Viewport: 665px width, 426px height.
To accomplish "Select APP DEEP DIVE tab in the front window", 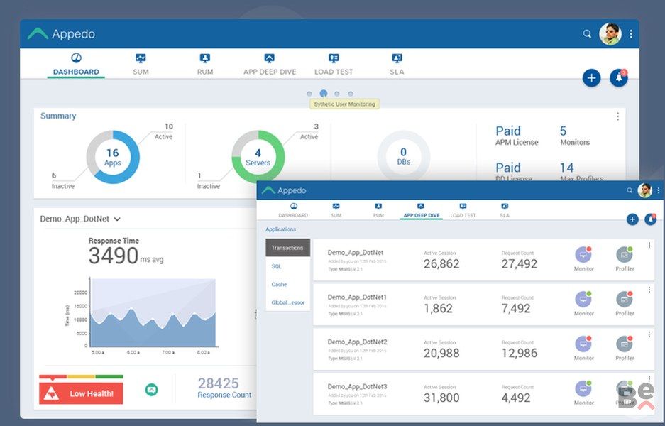I will tap(421, 210).
